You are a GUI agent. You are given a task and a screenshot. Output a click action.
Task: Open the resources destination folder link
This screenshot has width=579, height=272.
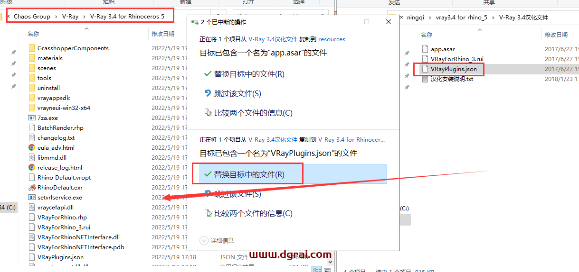pyautogui.click(x=332, y=39)
